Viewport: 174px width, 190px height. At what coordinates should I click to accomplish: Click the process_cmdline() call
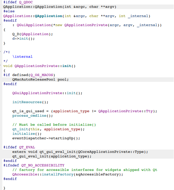(32, 116)
